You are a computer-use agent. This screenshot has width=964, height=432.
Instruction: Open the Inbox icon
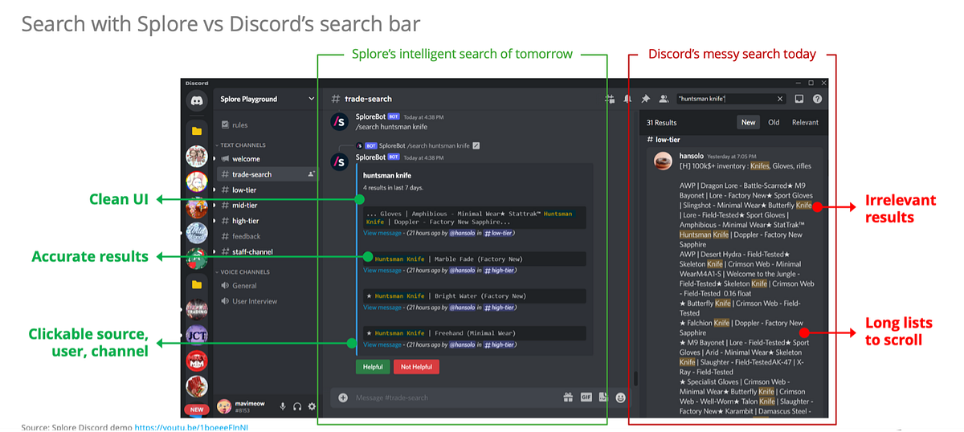(799, 99)
